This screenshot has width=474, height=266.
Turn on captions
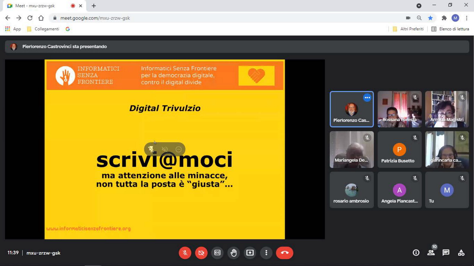217,253
